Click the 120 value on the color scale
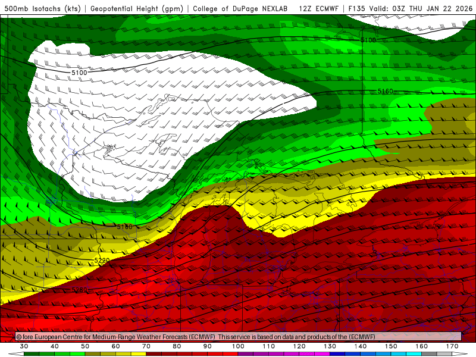476x357 pixels. [299, 346]
